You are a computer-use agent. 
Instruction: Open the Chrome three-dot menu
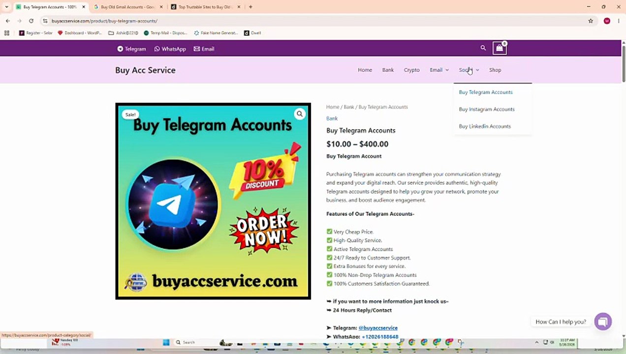(x=619, y=21)
